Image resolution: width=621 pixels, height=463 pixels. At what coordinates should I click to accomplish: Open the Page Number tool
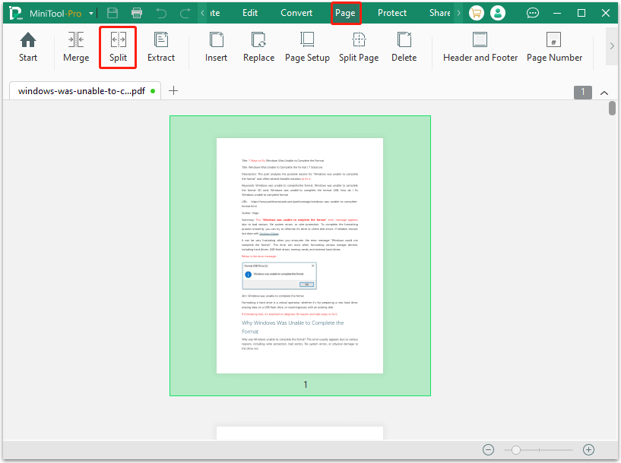point(554,47)
